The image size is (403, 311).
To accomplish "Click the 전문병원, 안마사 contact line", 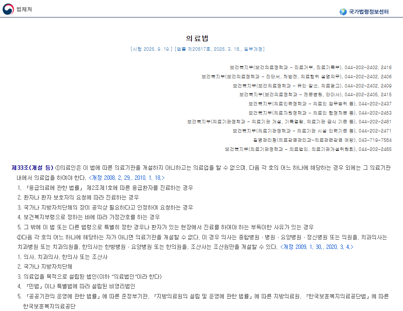I will click(x=315, y=94).
